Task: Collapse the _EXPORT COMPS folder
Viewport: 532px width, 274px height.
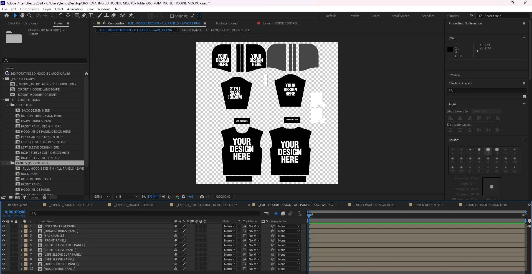Action: 3,79
